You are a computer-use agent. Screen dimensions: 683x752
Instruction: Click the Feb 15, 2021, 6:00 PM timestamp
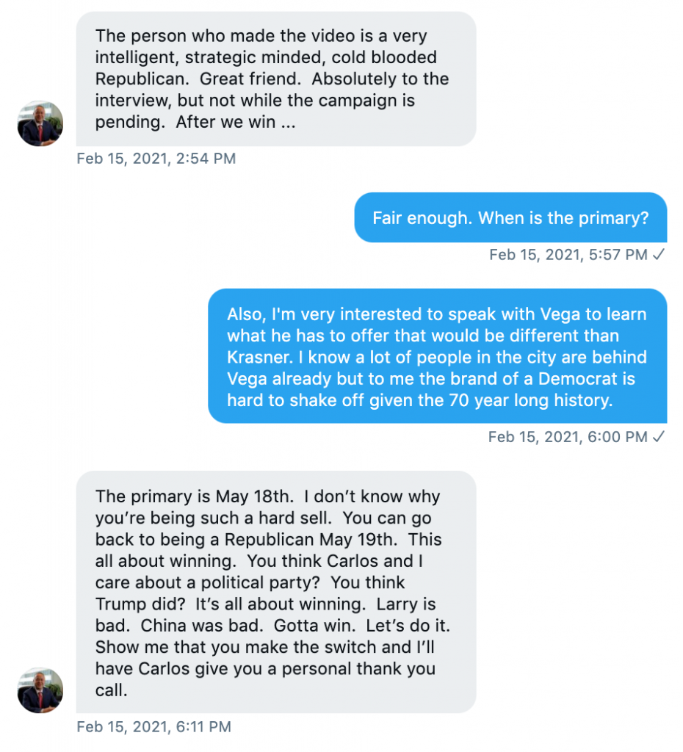click(568, 437)
